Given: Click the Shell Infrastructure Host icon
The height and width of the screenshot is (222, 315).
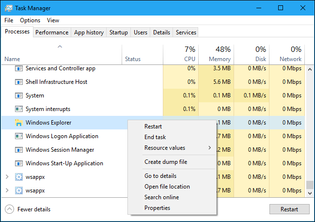Looking at the screenshot, I should (19, 82).
